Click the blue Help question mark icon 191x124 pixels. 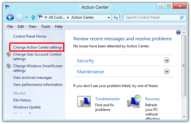[178, 32]
